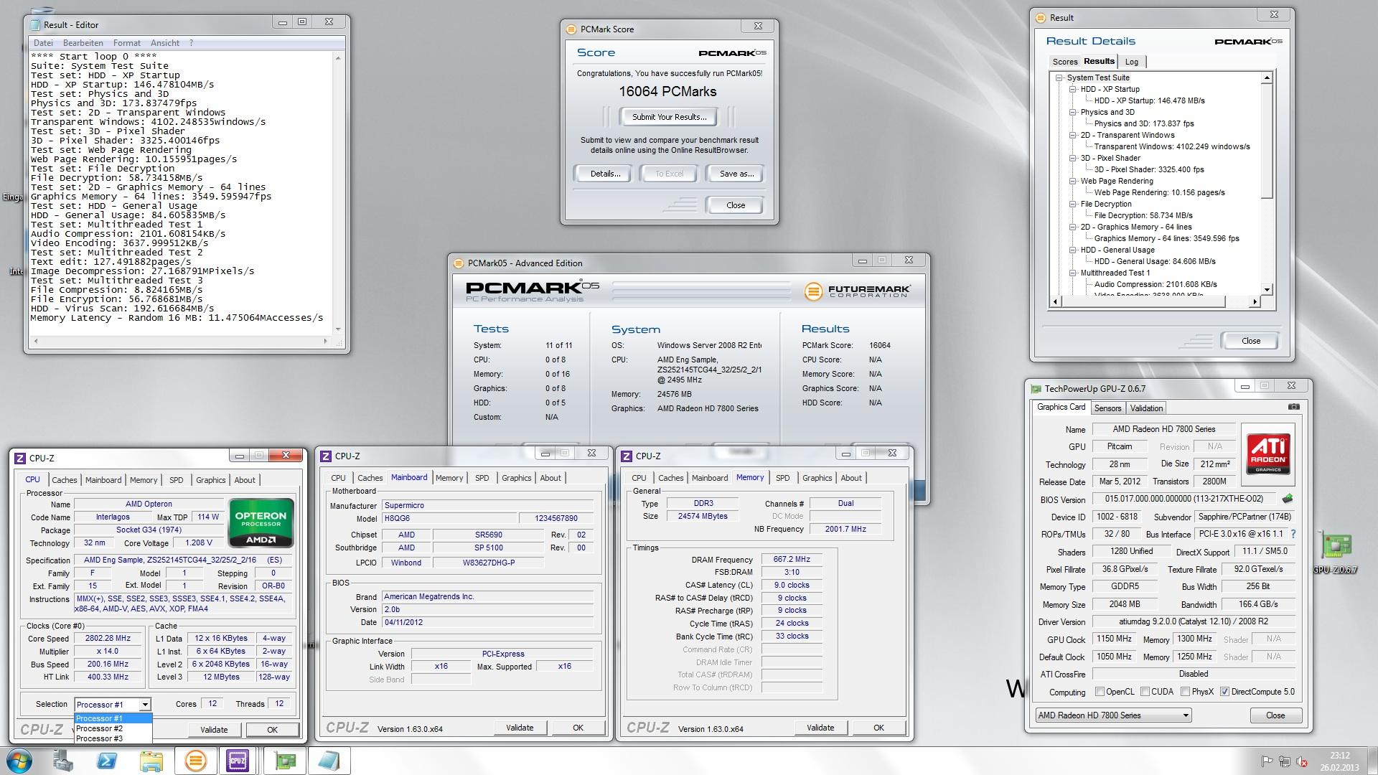
Task: Open the Log tab in Result Details
Action: click(x=1132, y=62)
